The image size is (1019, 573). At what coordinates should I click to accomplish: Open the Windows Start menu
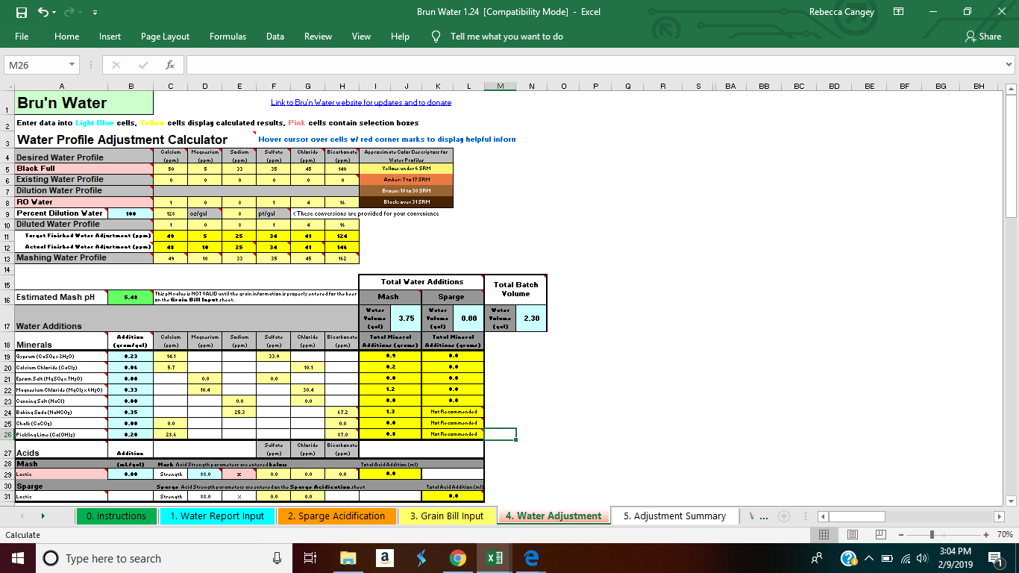click(18, 558)
